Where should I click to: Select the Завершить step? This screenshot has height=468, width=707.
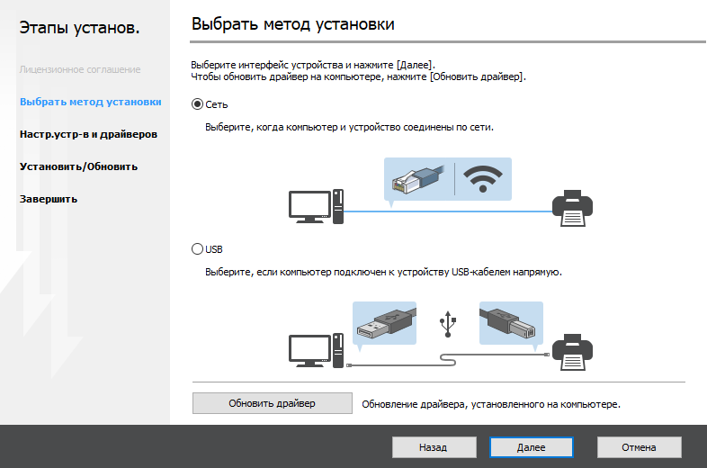[49, 200]
